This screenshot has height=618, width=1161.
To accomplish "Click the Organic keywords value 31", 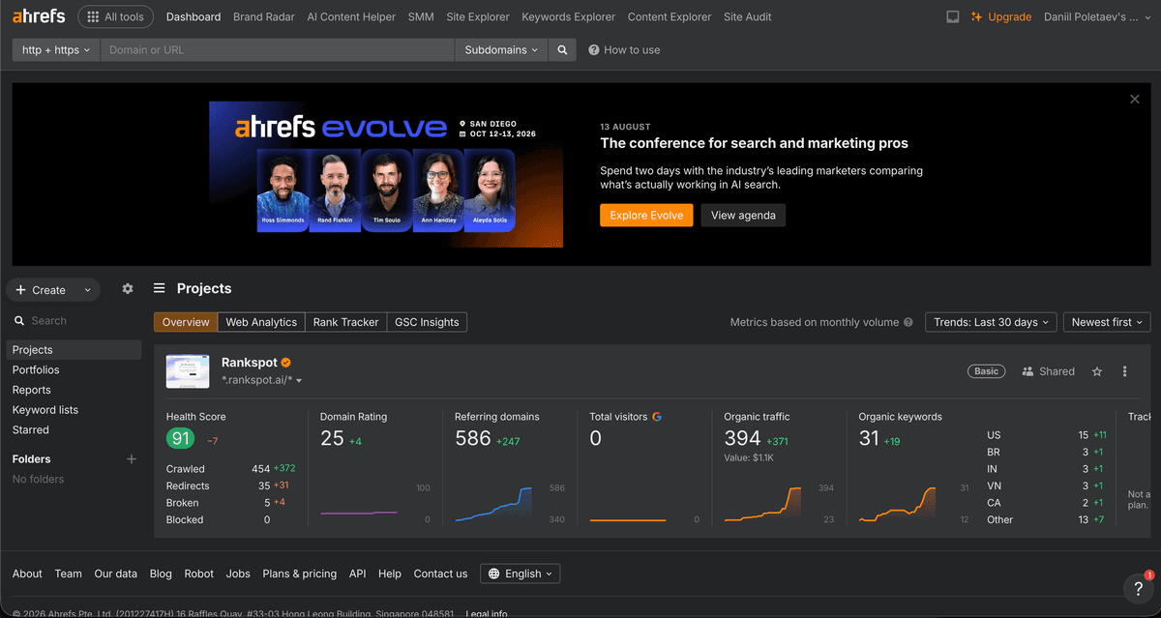I will point(869,438).
